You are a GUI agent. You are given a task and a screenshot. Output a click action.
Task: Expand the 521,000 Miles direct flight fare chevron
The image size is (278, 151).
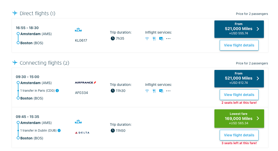258,29
